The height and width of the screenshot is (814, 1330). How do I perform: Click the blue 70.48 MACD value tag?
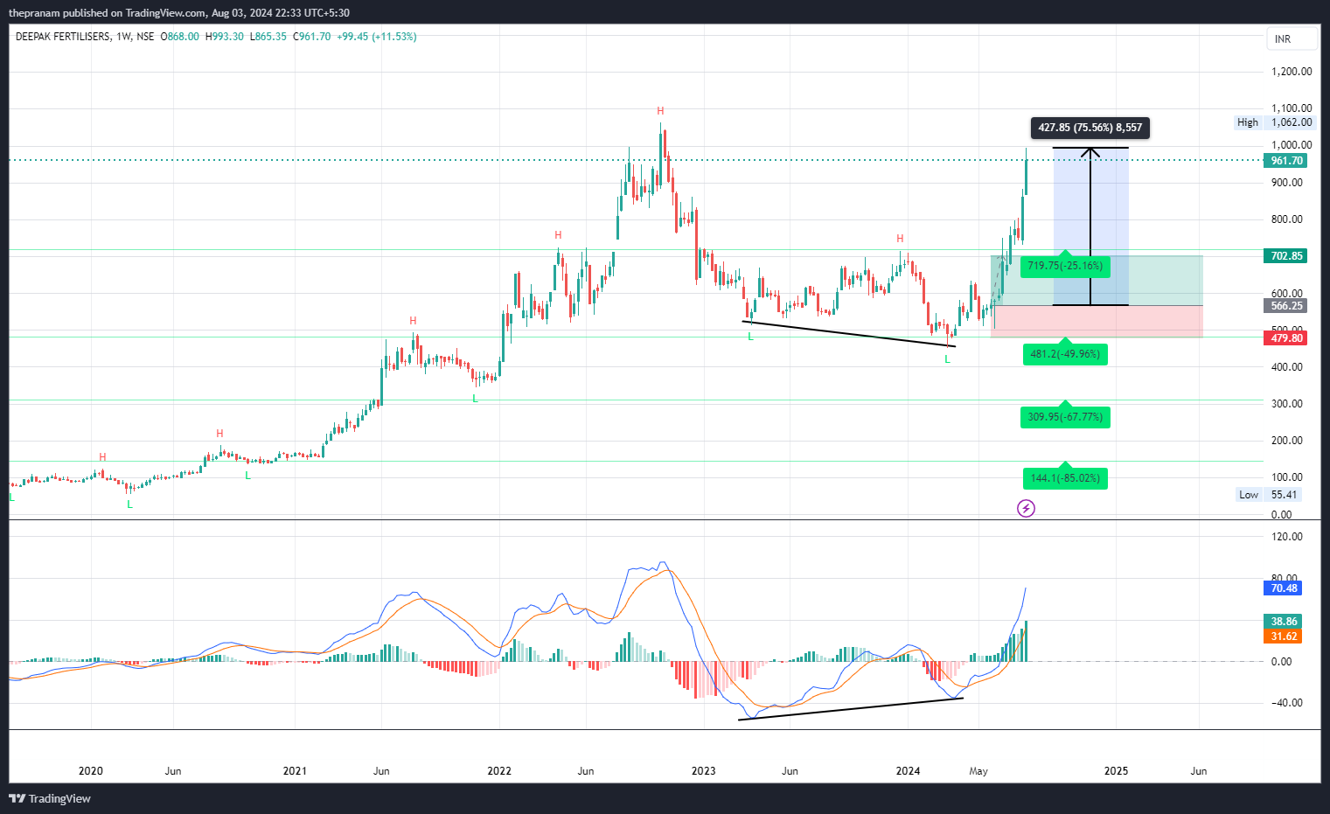click(x=1284, y=588)
